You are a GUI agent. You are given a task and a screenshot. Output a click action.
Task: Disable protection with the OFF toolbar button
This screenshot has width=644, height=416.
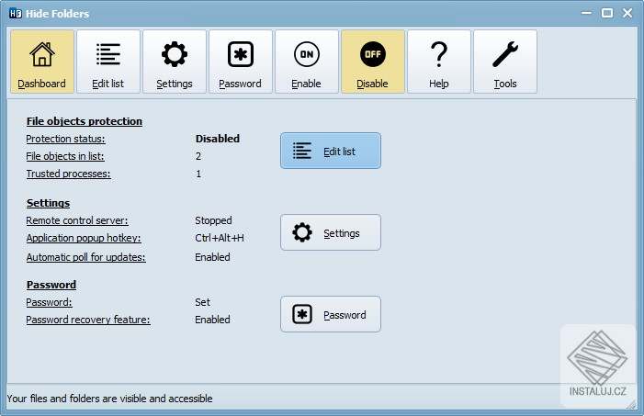[x=373, y=62]
